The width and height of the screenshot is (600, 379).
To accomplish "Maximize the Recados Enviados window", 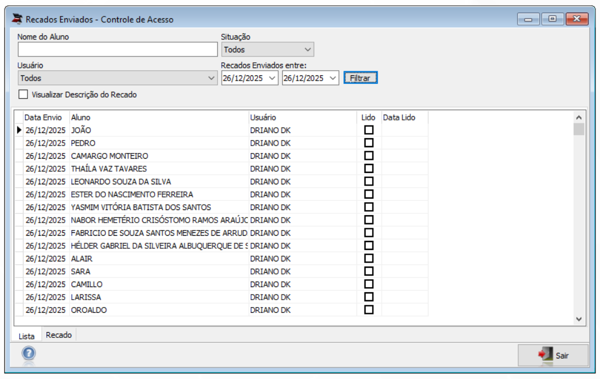I will point(552,19).
